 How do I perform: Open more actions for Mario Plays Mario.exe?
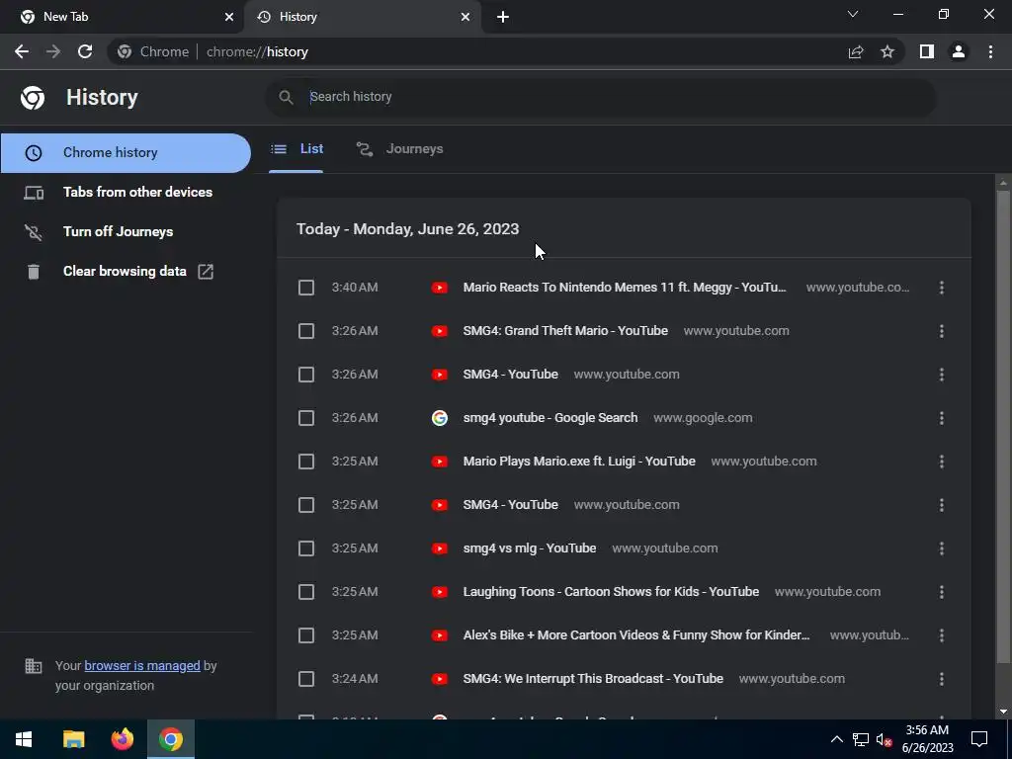click(942, 462)
